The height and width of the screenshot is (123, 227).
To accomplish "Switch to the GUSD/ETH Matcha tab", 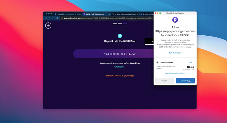I will pos(68,14).
